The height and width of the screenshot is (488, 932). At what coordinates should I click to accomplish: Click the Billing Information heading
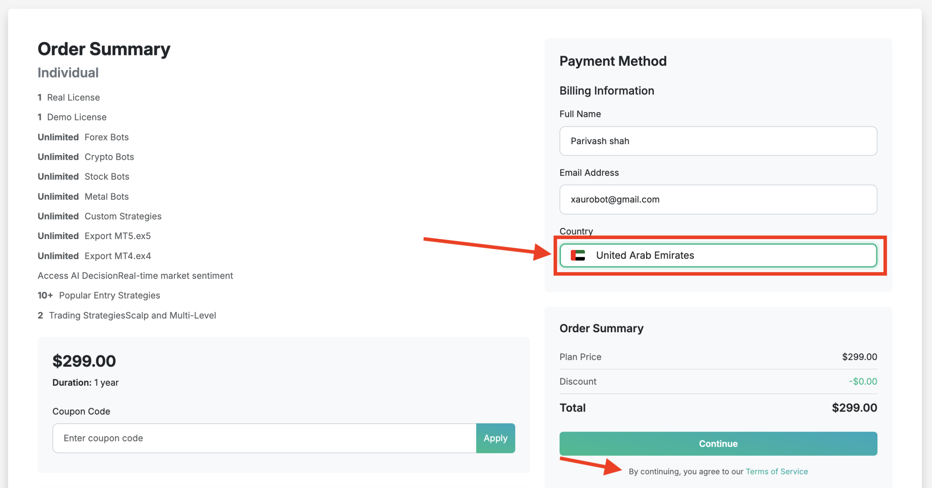(607, 91)
